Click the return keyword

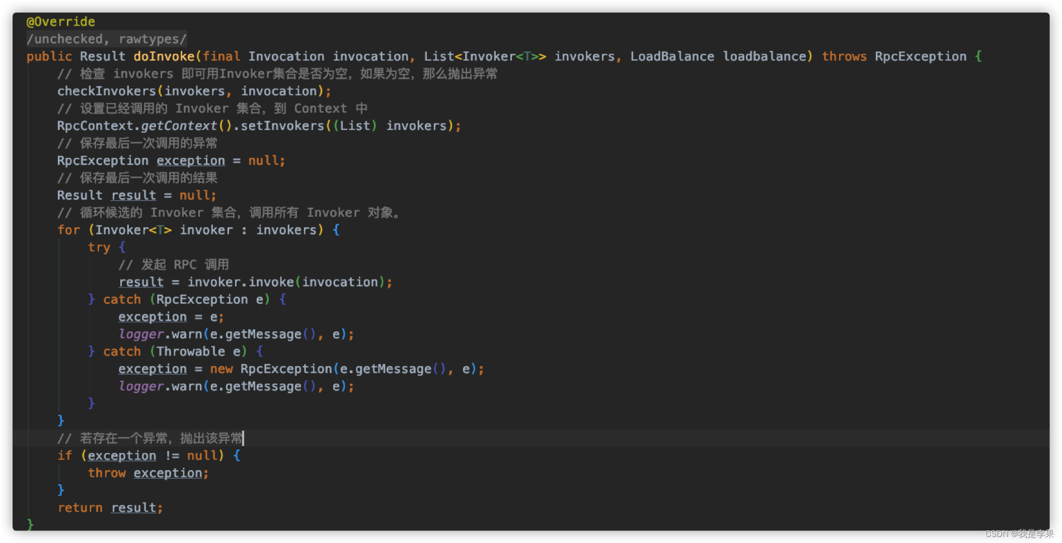pos(80,508)
